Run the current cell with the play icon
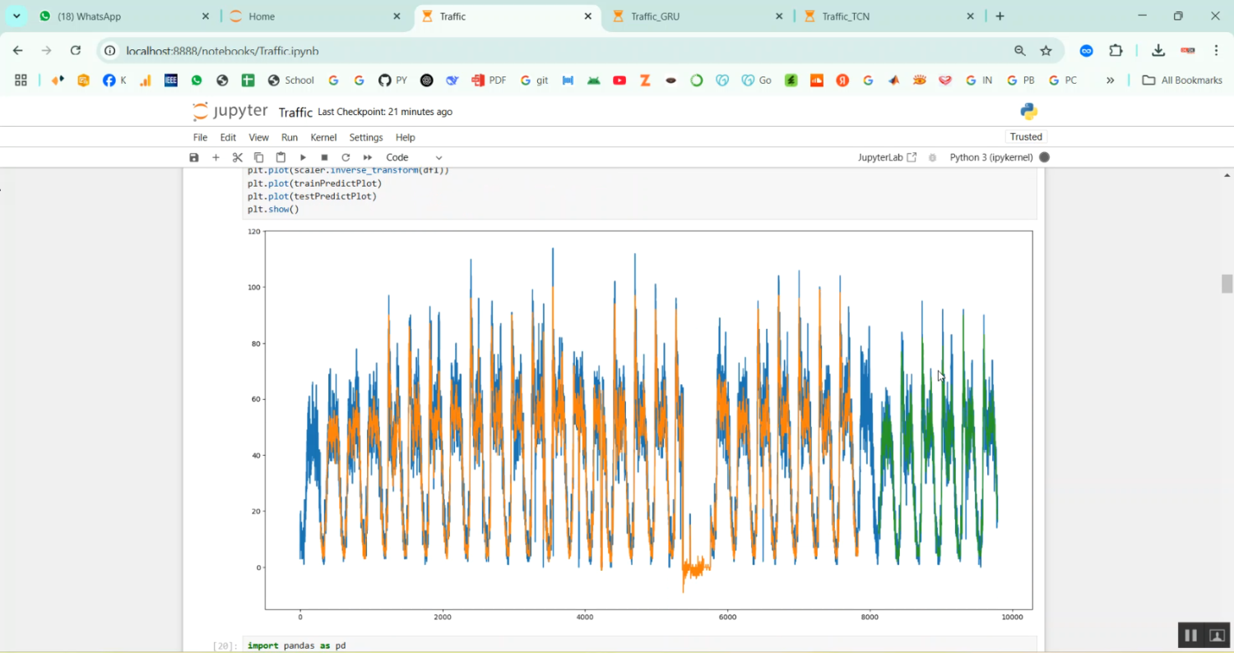Screen dimensions: 1234x653 click(303, 157)
